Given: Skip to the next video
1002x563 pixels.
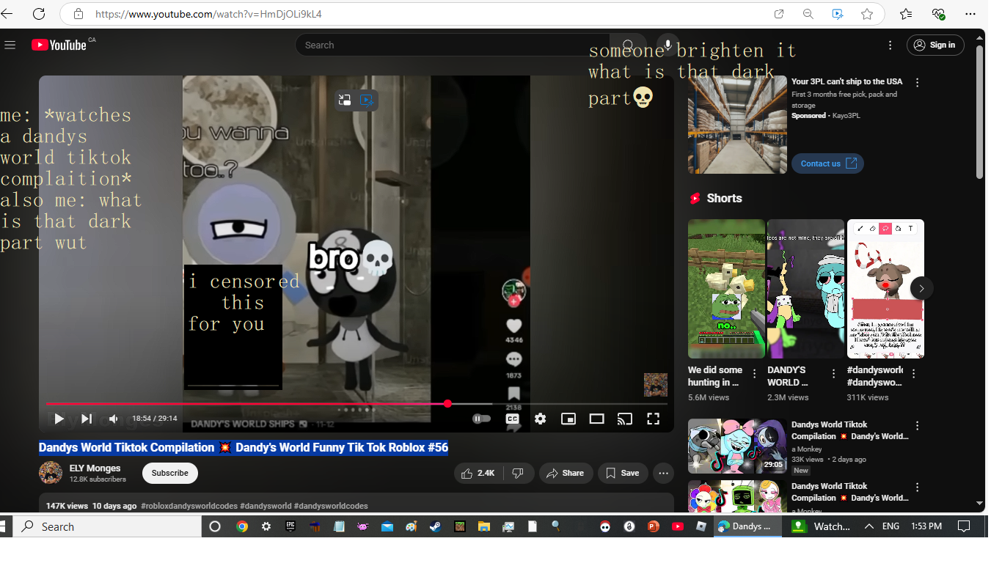Looking at the screenshot, I should point(87,419).
